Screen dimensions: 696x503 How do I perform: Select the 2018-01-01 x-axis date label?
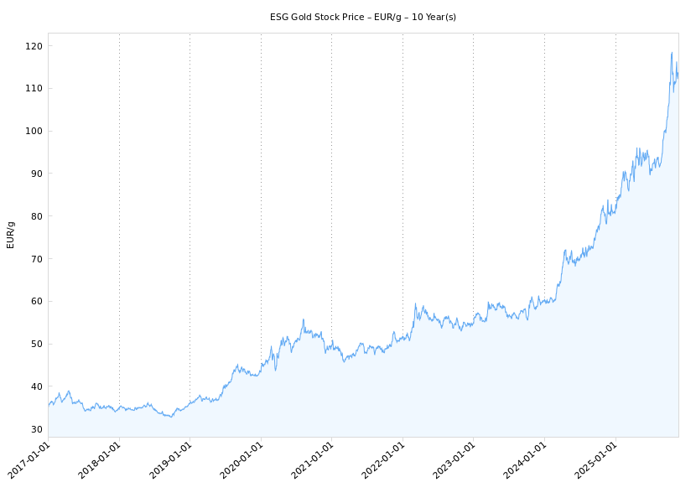(x=101, y=459)
